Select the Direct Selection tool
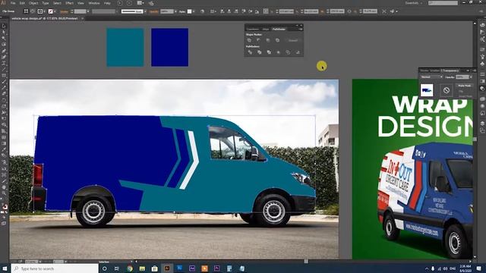Image resolution: width=486 pixels, height=273 pixels. [4, 32]
